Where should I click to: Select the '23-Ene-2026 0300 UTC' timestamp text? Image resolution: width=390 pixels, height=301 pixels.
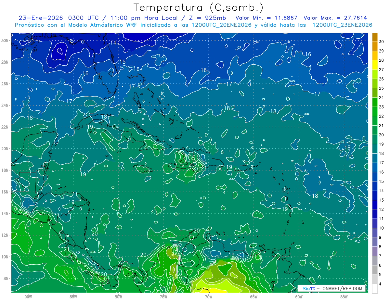click(x=58, y=18)
